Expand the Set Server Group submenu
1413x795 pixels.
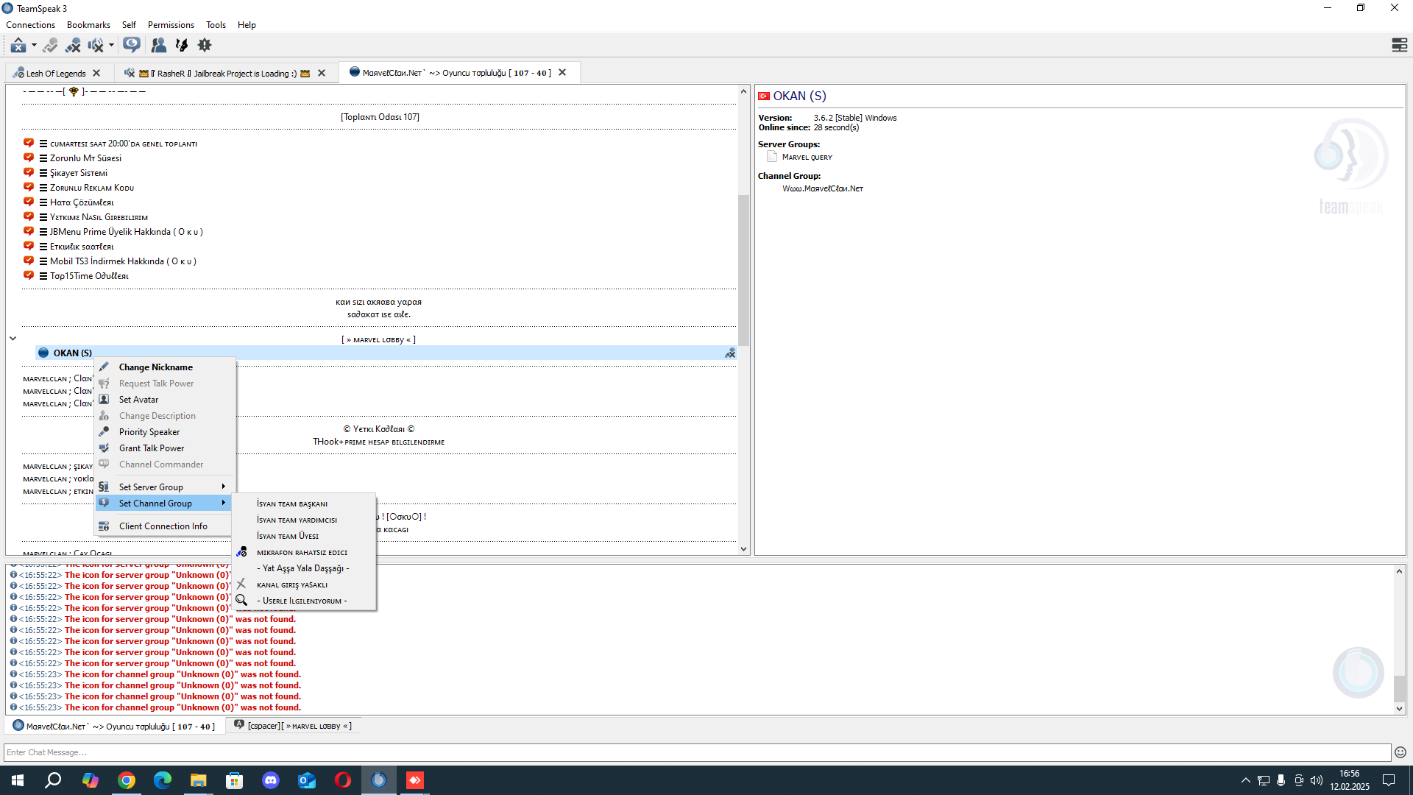165,487
